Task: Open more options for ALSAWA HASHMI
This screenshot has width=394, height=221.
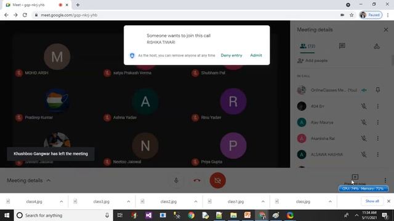Action: [377, 154]
